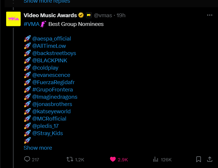Open the #GrupoFrontera hashtag
This screenshot has width=218, height=168.
tap(53, 90)
